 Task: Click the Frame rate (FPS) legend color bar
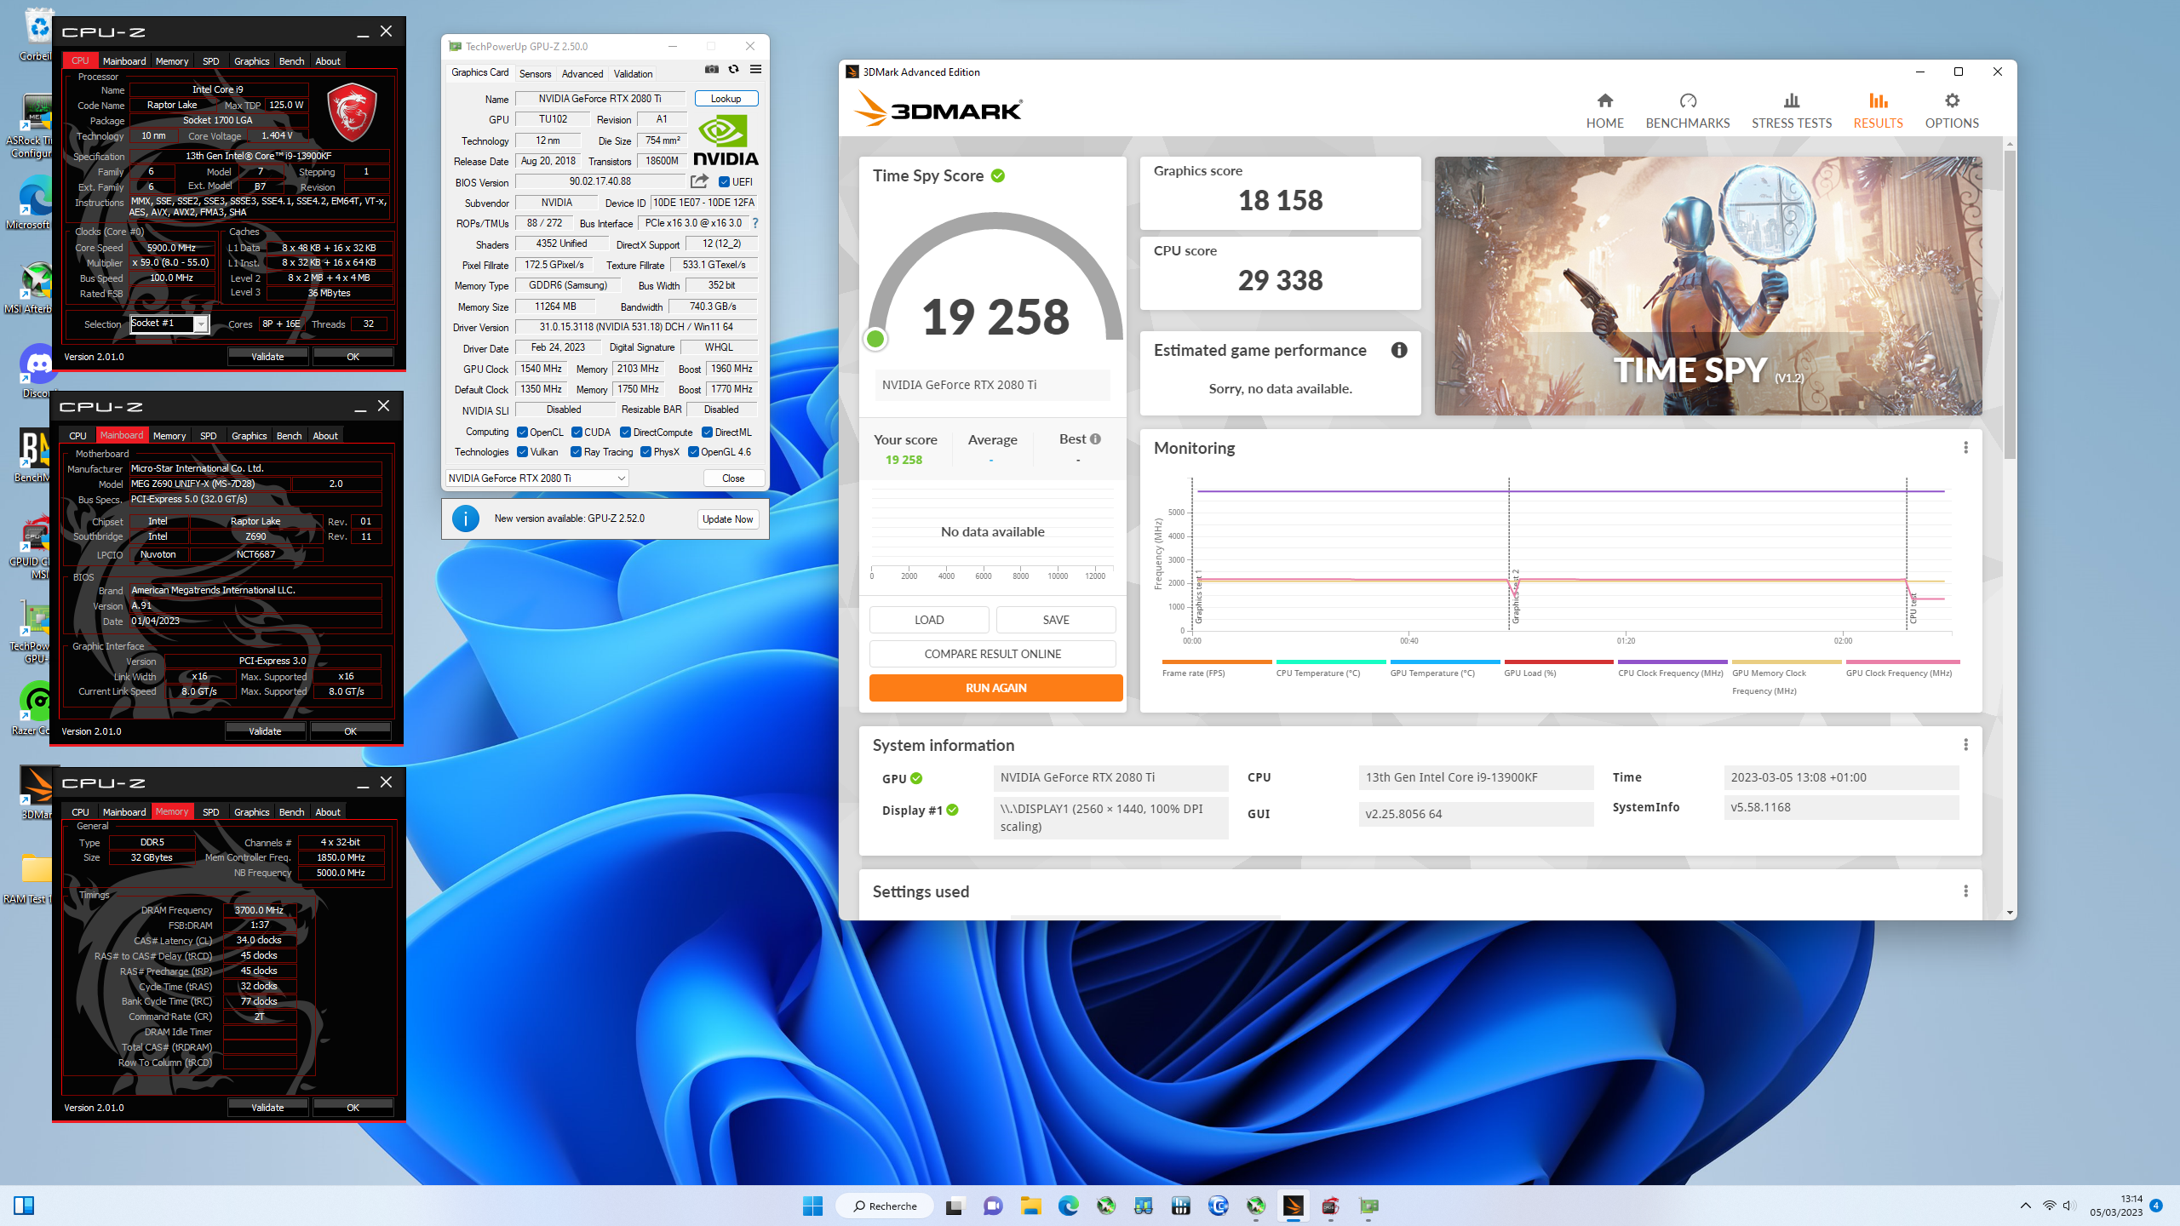click(x=1217, y=662)
